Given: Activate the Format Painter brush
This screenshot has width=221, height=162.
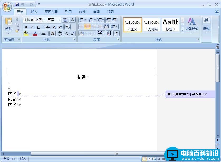Looking at the screenshot, I should pyautogui.click(x=17, y=31).
